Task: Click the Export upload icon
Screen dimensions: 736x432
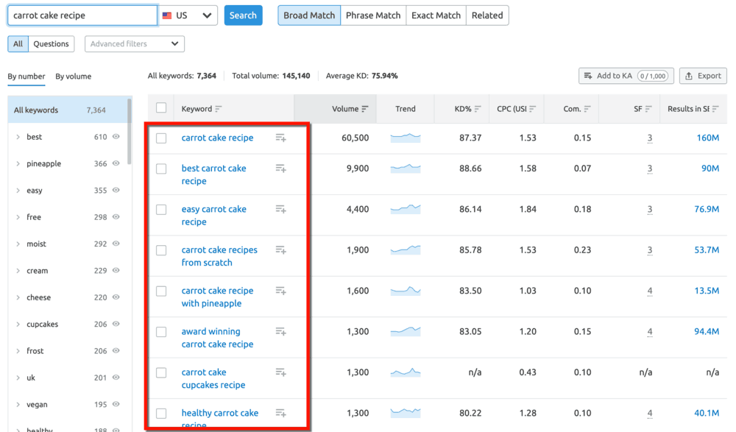Action: click(x=690, y=76)
